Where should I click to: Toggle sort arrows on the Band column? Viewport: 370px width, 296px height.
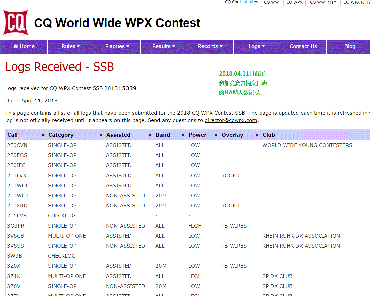click(183, 135)
